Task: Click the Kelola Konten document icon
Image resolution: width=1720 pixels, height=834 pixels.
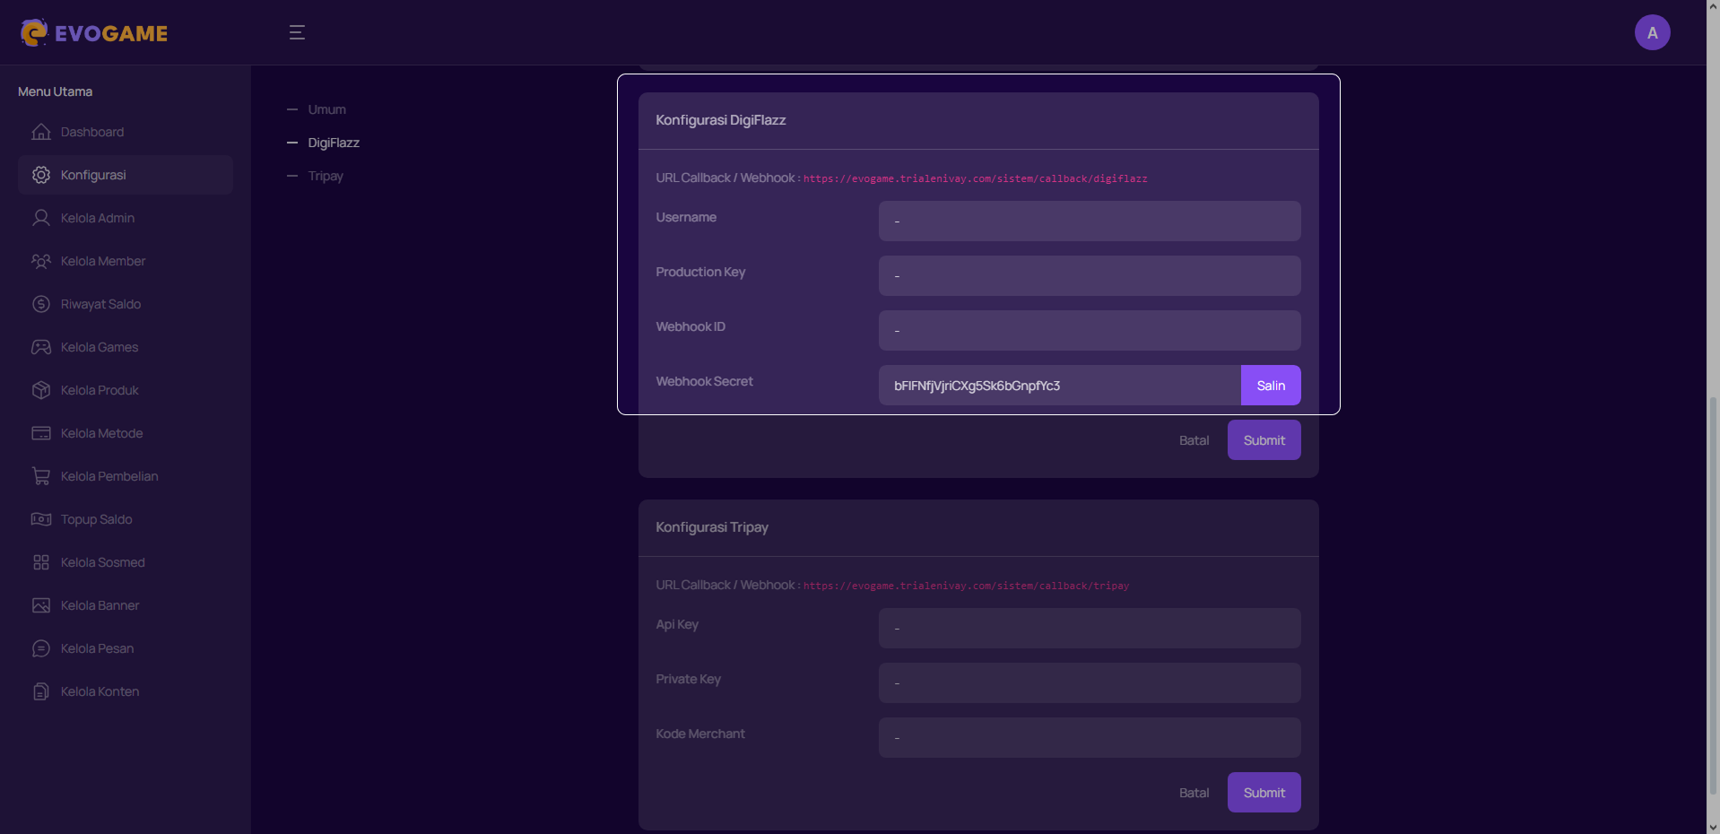Action: [x=41, y=691]
